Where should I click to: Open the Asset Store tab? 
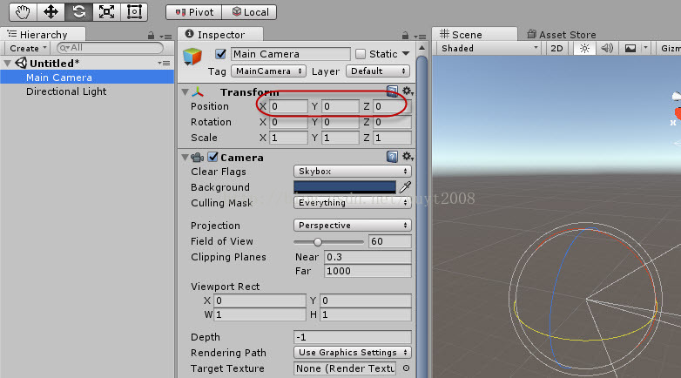pos(561,34)
